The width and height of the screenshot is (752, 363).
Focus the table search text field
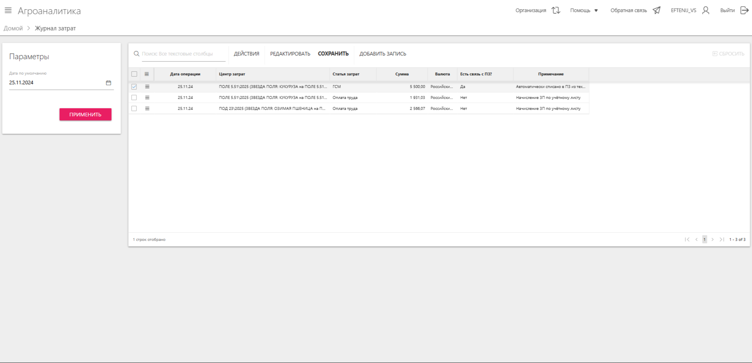[x=183, y=54]
